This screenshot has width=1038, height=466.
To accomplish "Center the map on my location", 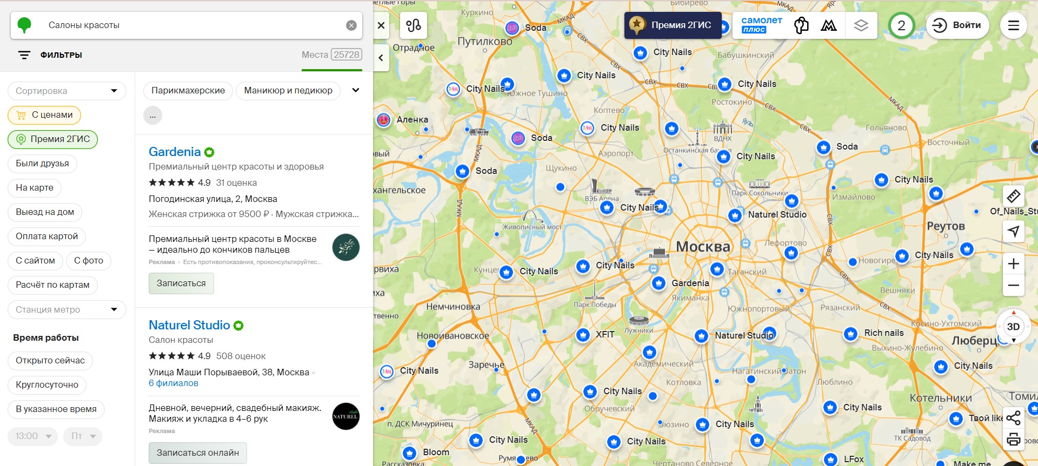I will pyautogui.click(x=1014, y=232).
